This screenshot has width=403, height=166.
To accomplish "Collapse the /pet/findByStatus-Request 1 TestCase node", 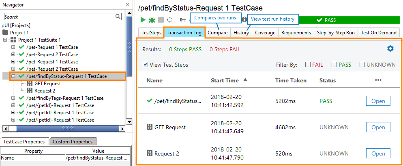I will click(13, 76).
